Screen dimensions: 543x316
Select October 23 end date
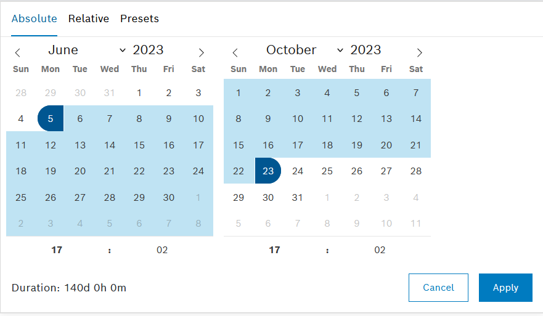(x=268, y=171)
